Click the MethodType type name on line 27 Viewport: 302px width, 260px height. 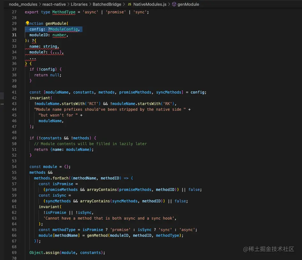pos(64,12)
